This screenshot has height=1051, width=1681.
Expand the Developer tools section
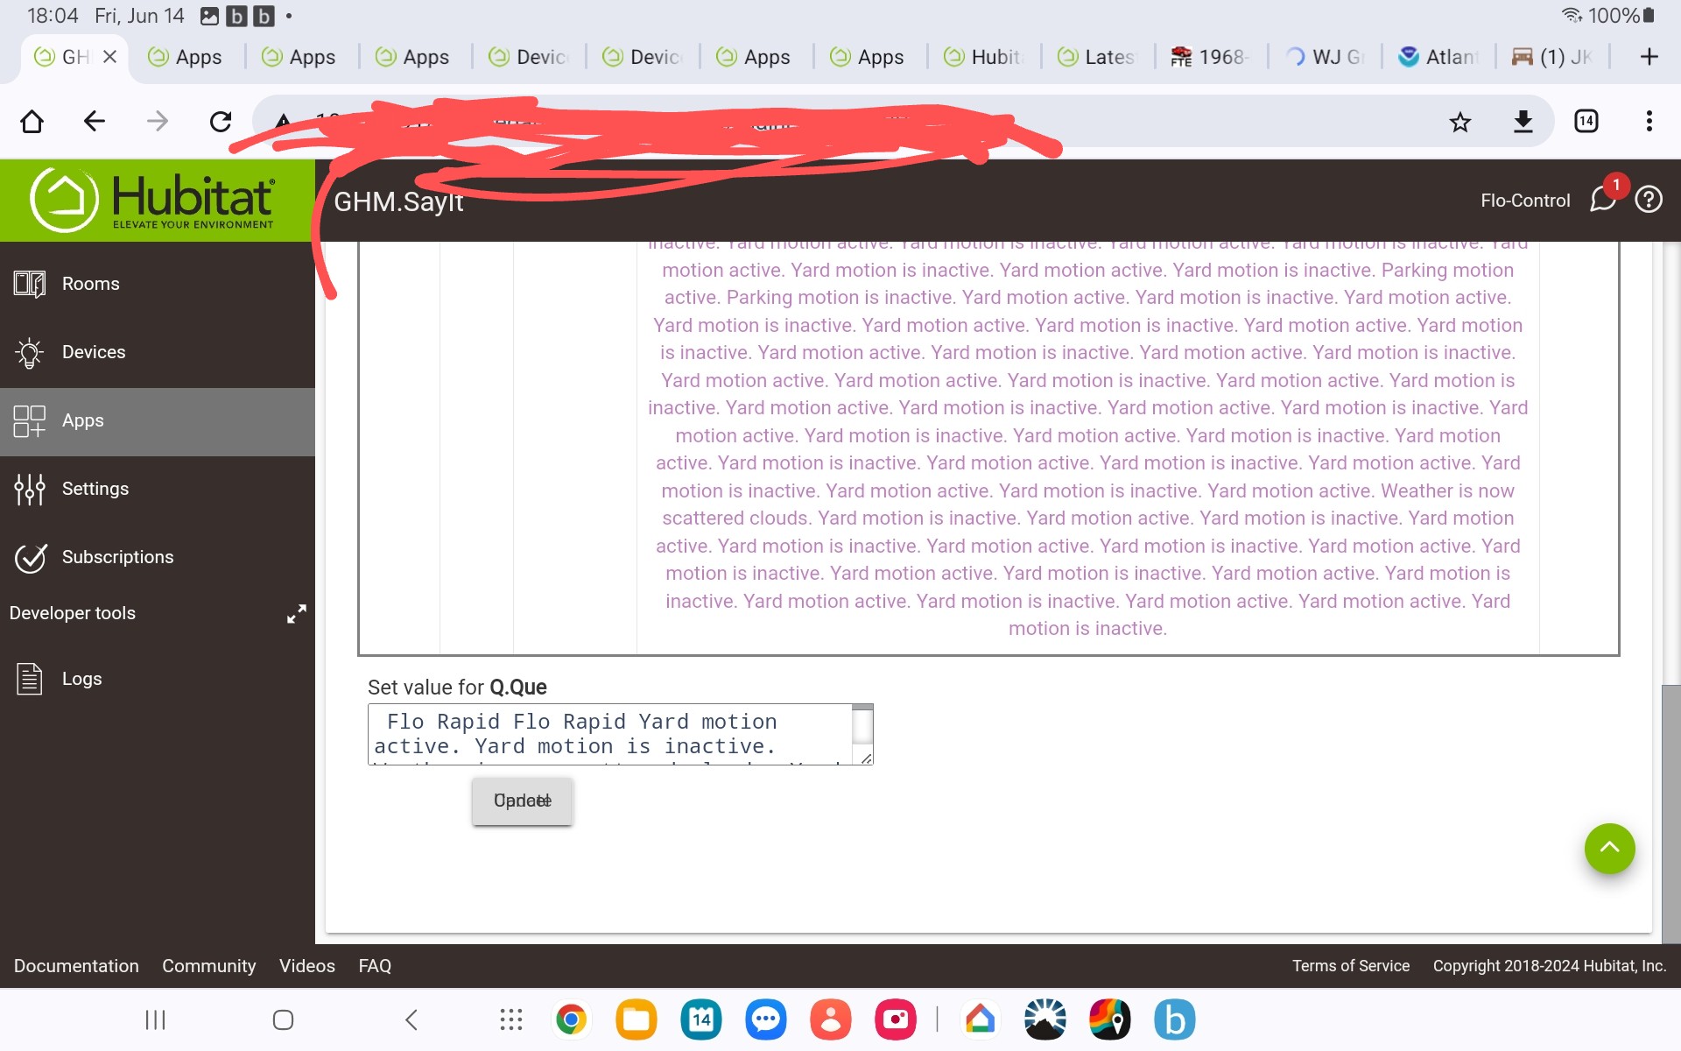click(296, 613)
